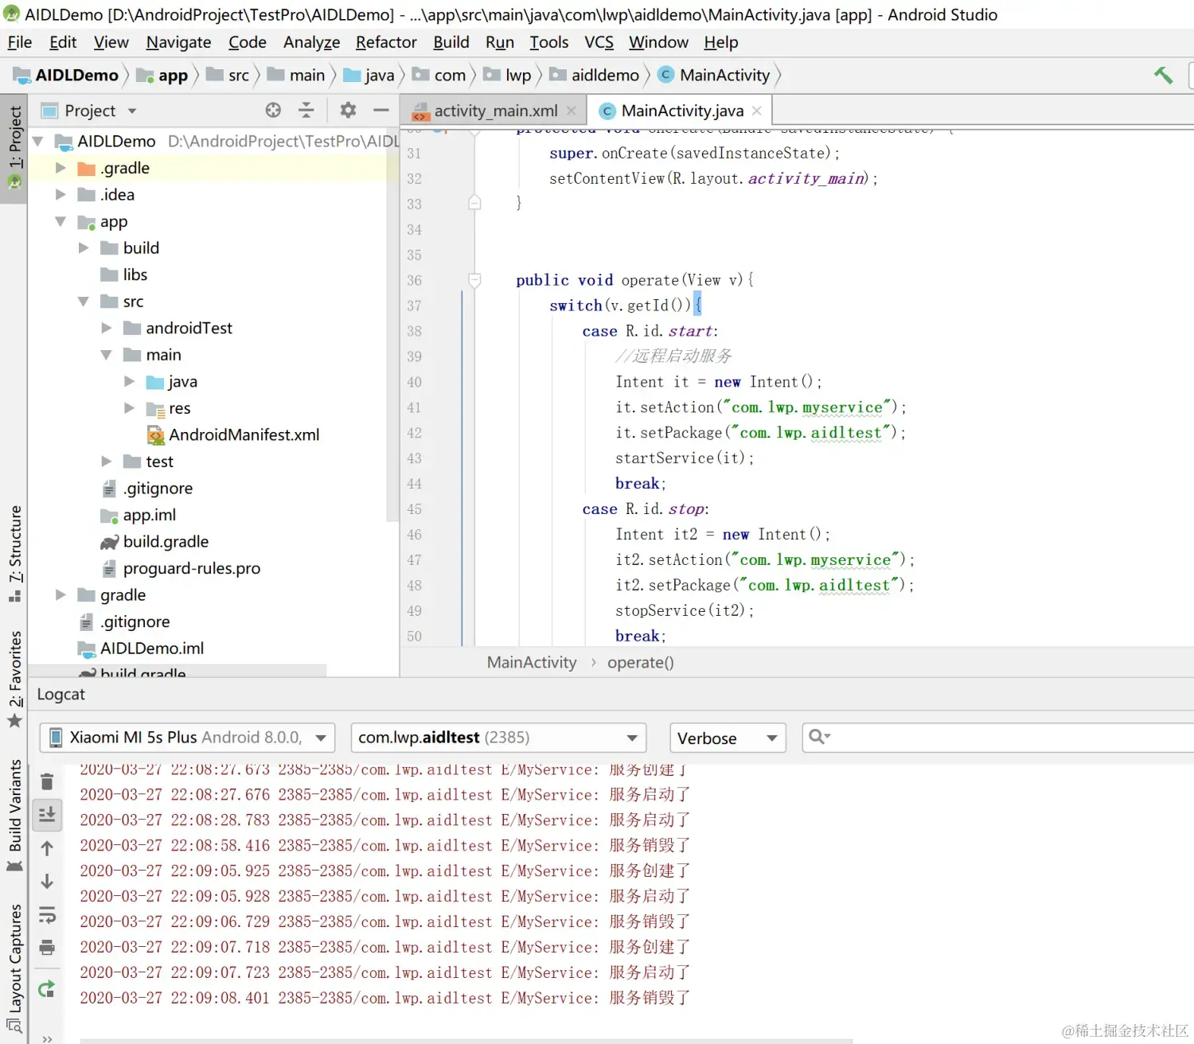Screen dimensions: 1194x1044
Task: Click the locate-file target icon in Project panel
Action: pyautogui.click(x=273, y=111)
